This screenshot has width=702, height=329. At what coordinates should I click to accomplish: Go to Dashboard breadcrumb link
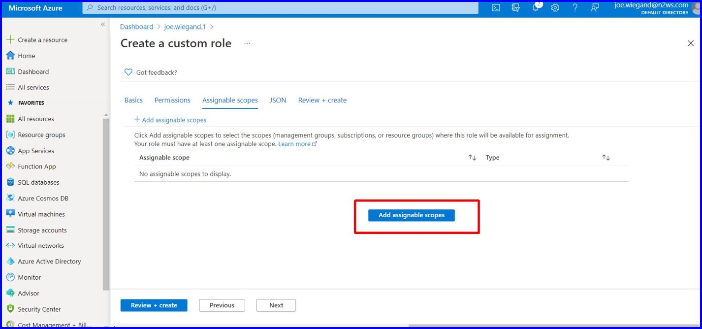point(136,27)
